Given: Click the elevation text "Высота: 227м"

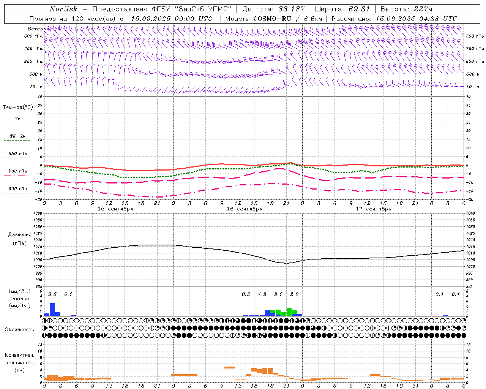Looking at the screenshot, I should point(406,9).
